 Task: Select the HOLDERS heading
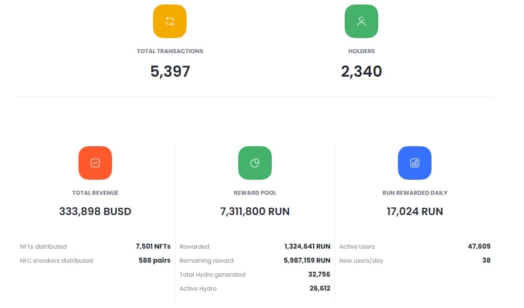361,51
